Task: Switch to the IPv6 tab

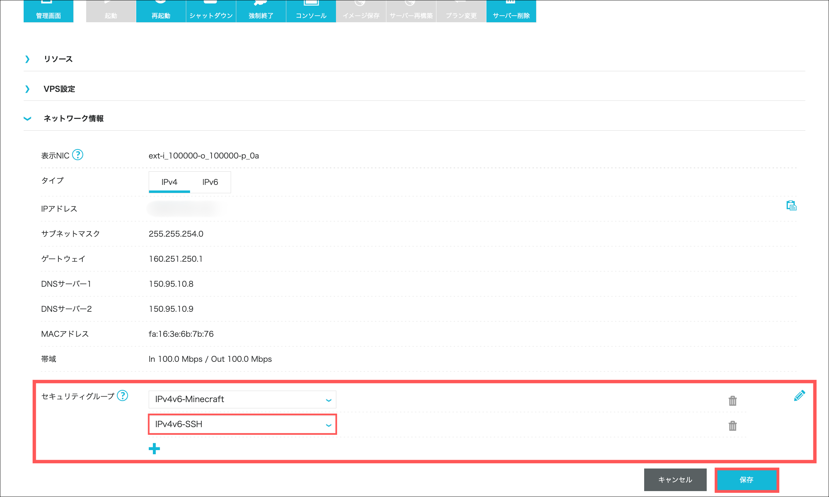Action: (210, 182)
